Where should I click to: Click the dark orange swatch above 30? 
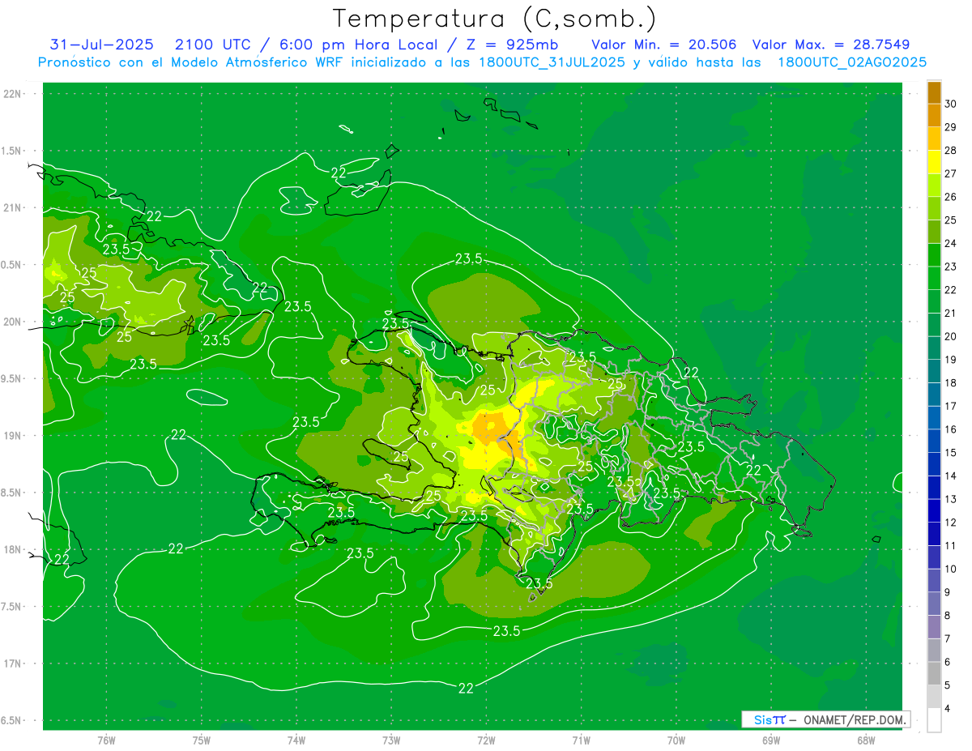coord(934,92)
